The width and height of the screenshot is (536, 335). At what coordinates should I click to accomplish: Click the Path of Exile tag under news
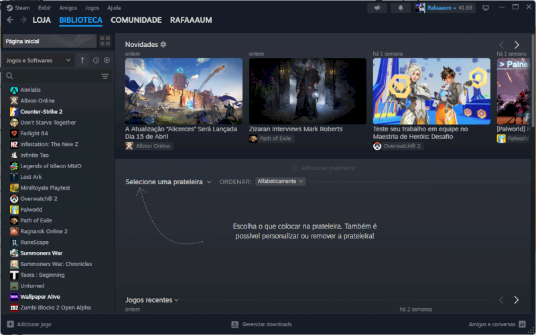click(x=271, y=139)
